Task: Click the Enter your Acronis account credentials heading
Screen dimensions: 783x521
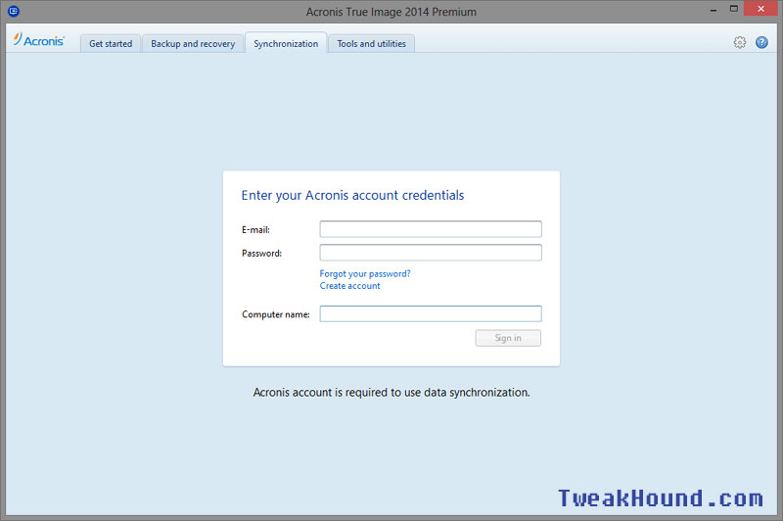Action: pyautogui.click(x=352, y=195)
